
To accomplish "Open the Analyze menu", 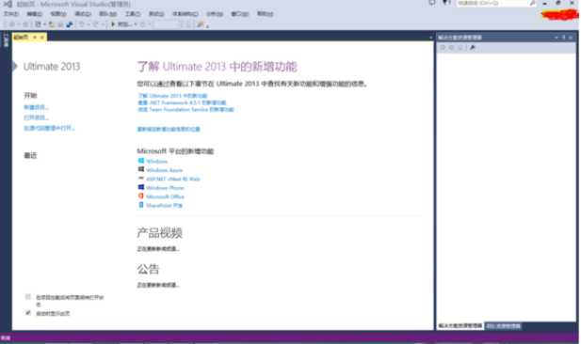I will [215, 14].
